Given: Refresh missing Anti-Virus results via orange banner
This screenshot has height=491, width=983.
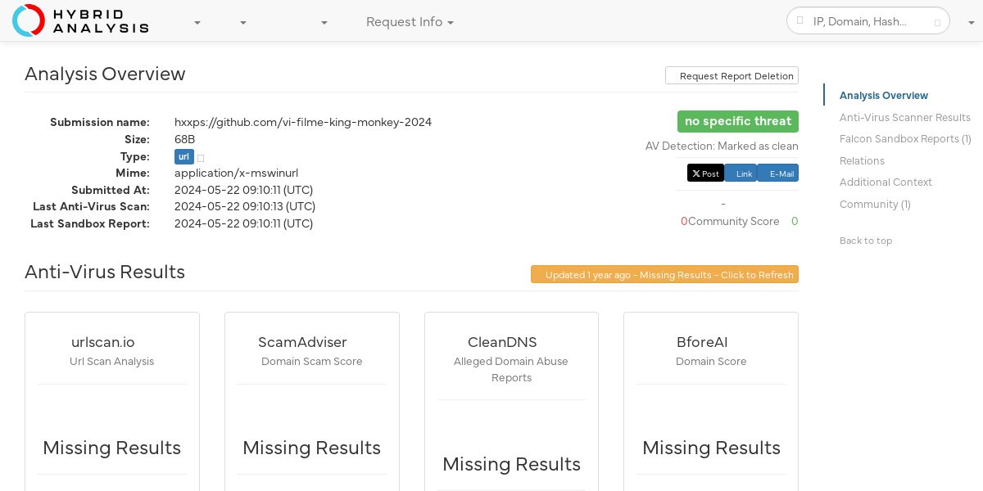Looking at the screenshot, I should point(664,274).
